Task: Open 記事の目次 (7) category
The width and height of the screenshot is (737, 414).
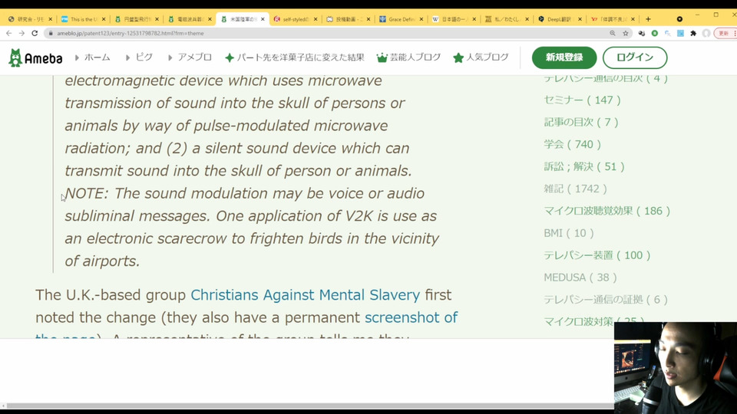Action: [581, 122]
